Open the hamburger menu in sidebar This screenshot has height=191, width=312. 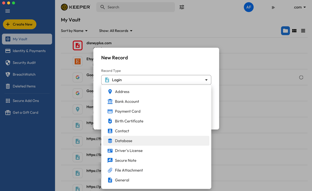click(8, 11)
